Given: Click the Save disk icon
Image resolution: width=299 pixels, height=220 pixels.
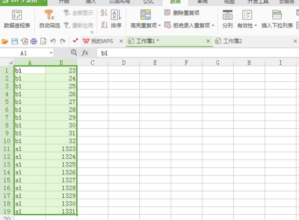Looking at the screenshot, I should [x=14, y=41].
